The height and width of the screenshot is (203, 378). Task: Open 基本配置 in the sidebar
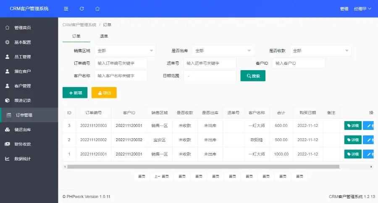(29, 42)
